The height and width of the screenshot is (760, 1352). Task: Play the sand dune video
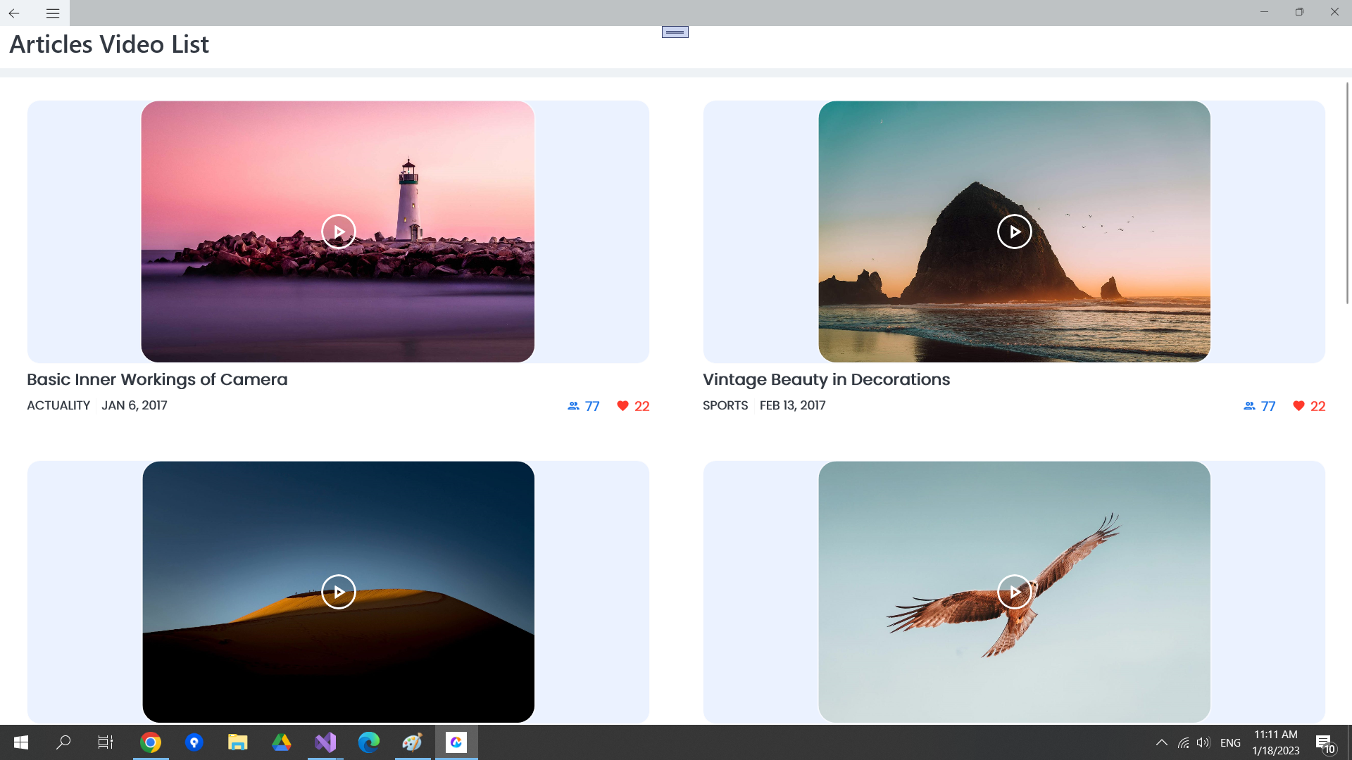[339, 592]
